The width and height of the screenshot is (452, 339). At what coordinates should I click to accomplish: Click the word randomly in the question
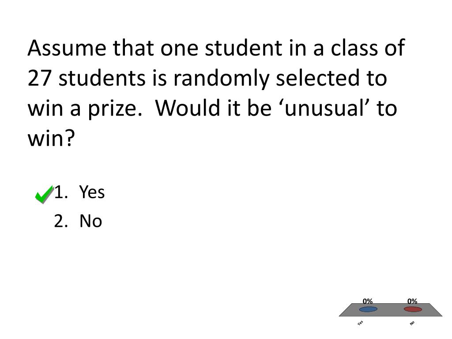(x=222, y=79)
